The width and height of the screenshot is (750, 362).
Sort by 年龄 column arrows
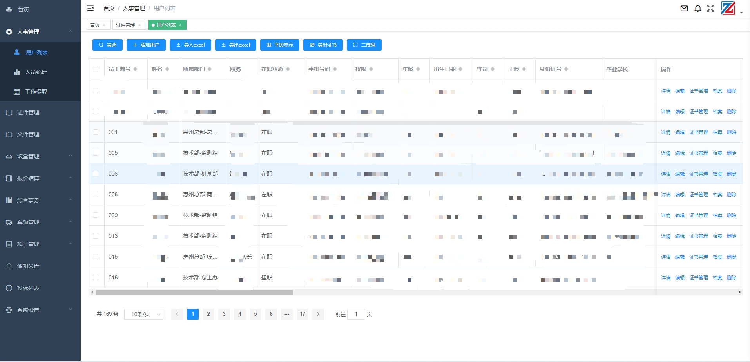tap(418, 69)
